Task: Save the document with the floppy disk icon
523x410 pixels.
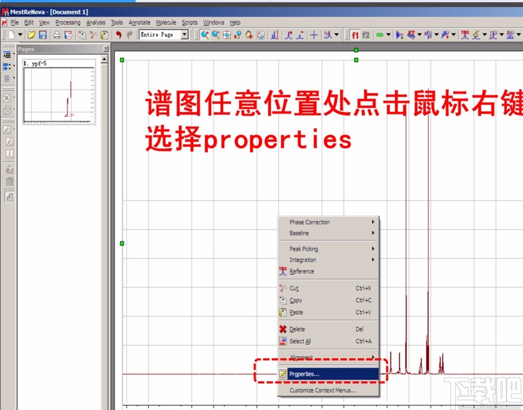Action: click(x=43, y=35)
